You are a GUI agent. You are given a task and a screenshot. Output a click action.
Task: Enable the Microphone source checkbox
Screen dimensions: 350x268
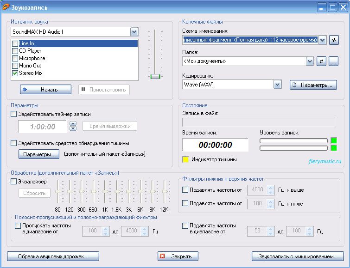coord(15,58)
